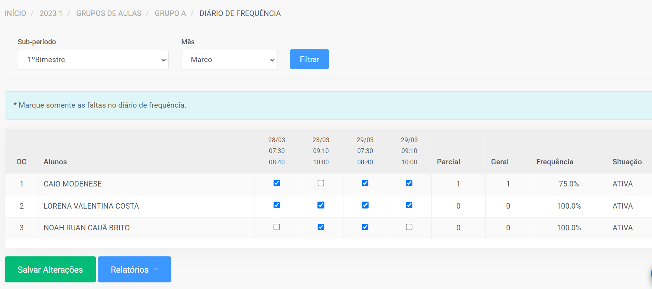The width and height of the screenshot is (652, 289).
Task: Toggle Caio Modenese absence for 29/03 09:10
Action: tap(409, 183)
